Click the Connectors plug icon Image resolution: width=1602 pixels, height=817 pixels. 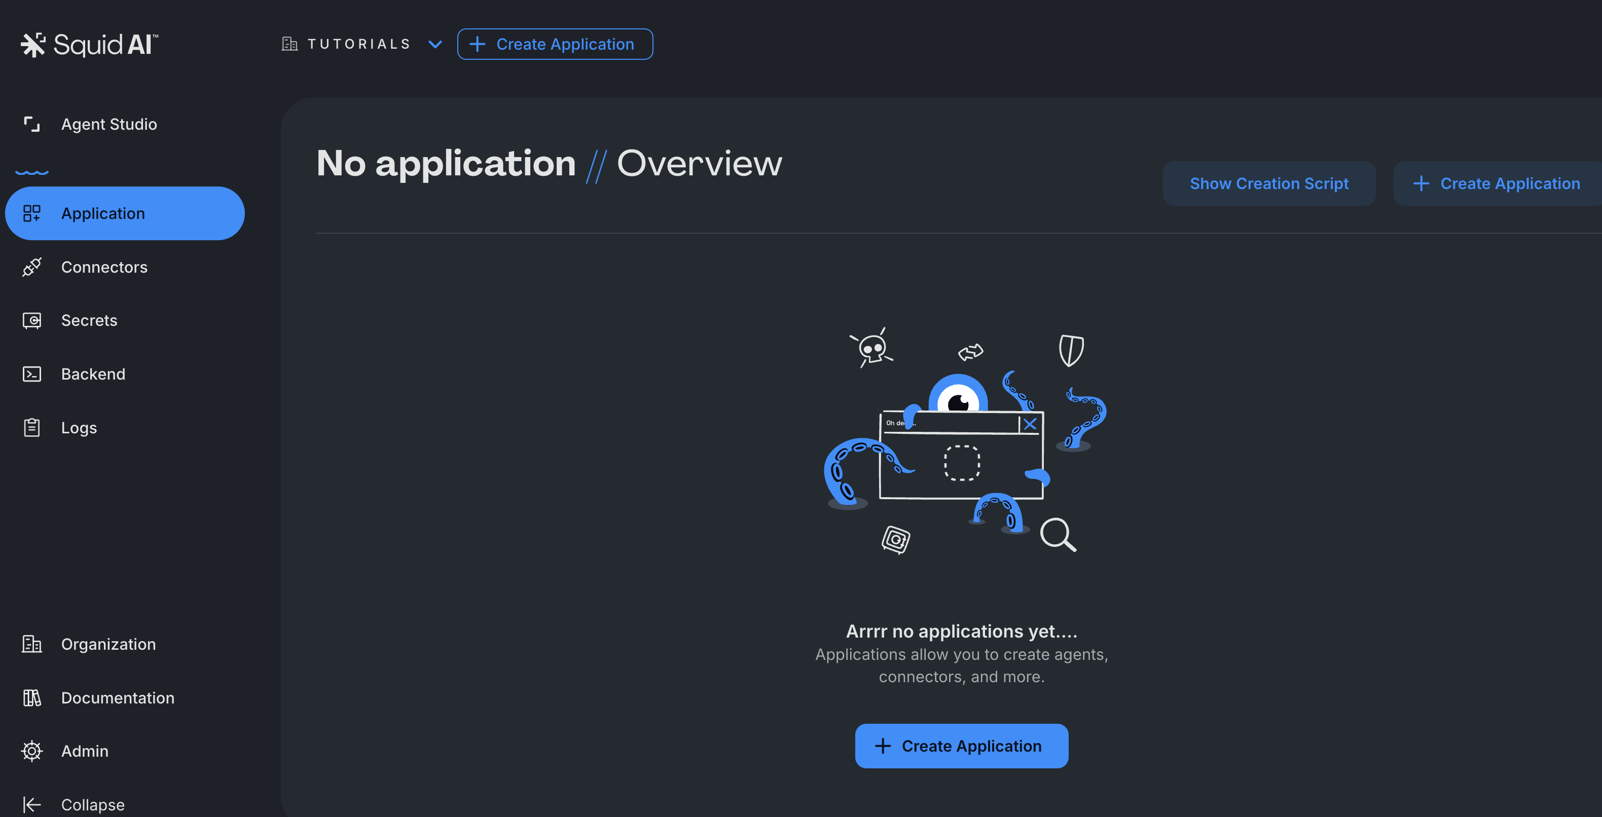32,267
